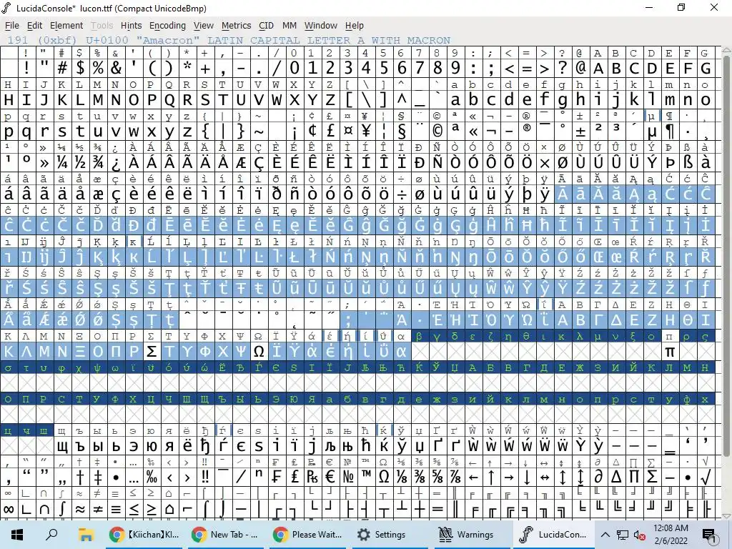Open the MM menu
732x549 pixels.
290,26
